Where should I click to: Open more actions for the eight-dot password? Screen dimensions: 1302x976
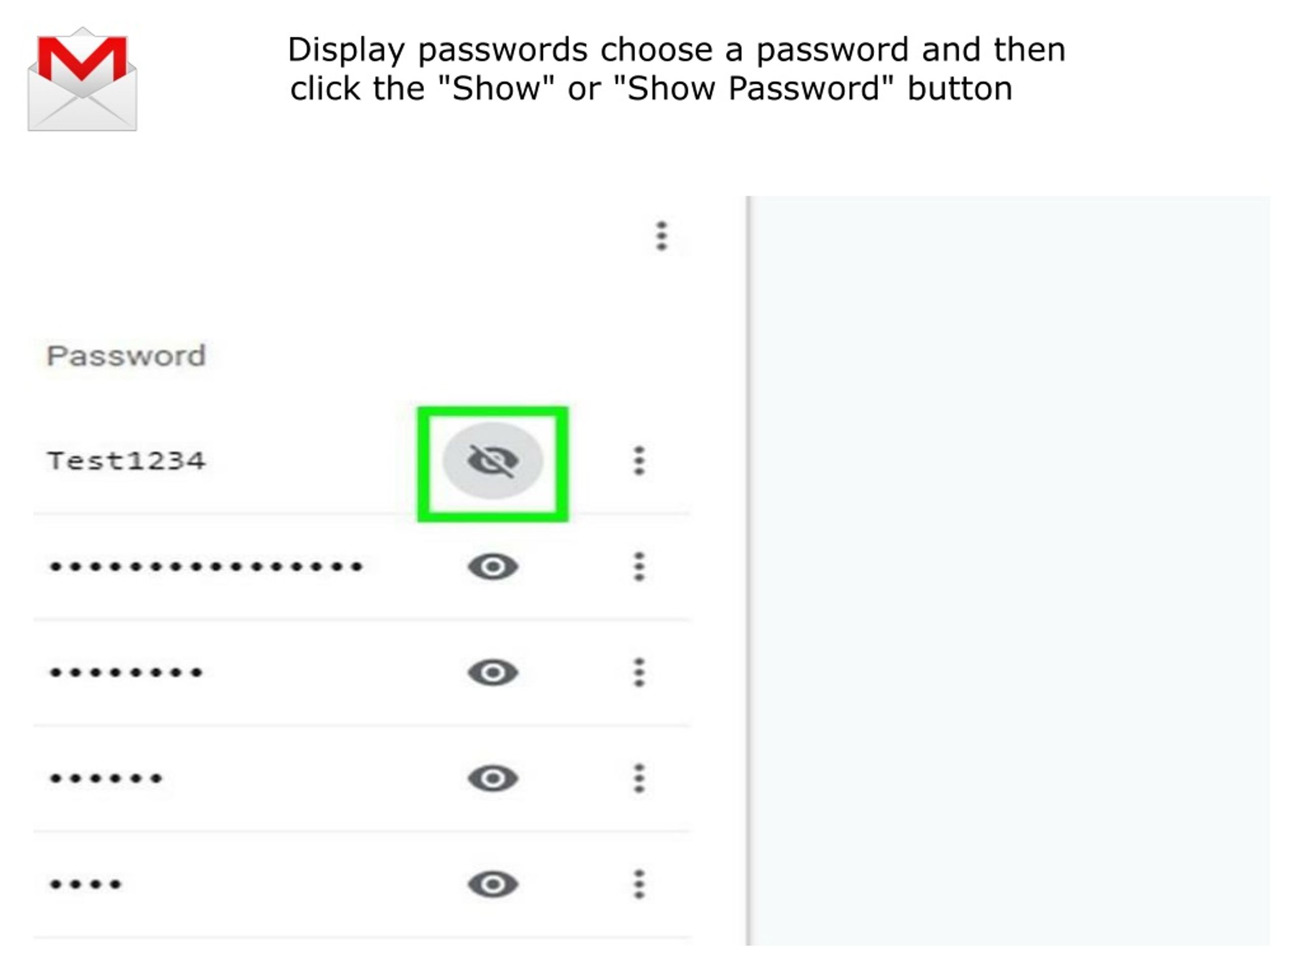[639, 673]
